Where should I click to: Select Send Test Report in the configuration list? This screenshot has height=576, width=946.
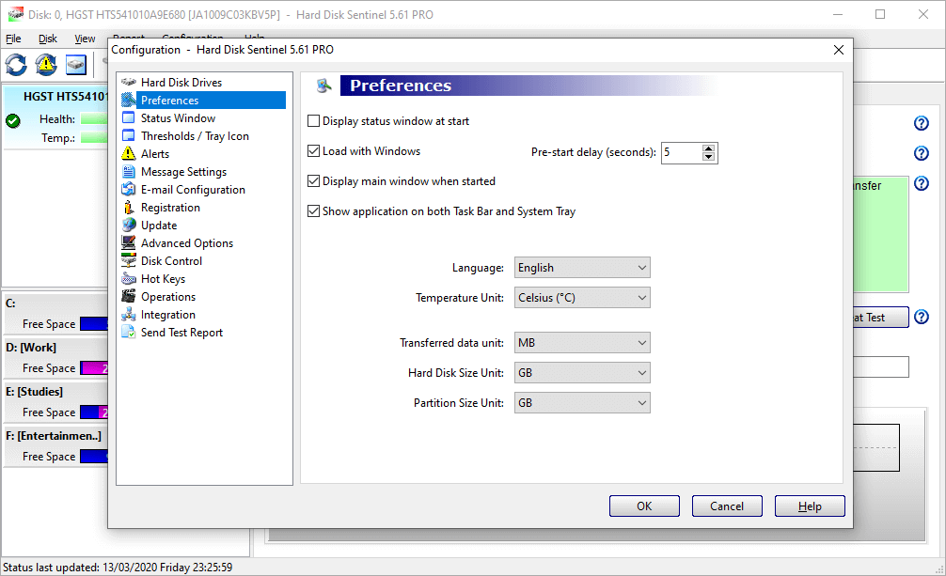point(181,333)
